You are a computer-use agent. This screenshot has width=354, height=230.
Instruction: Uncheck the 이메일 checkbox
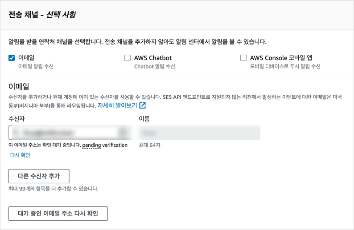[x=12, y=58]
